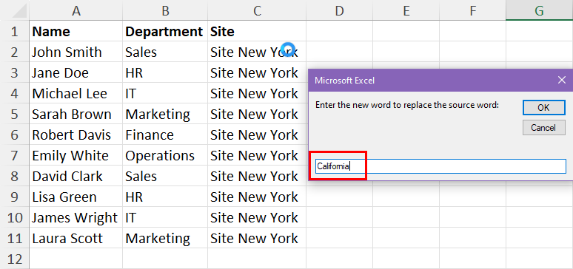The width and height of the screenshot is (573, 269).
Task: Select Michael Lee's Site New York cell
Action: (x=257, y=93)
